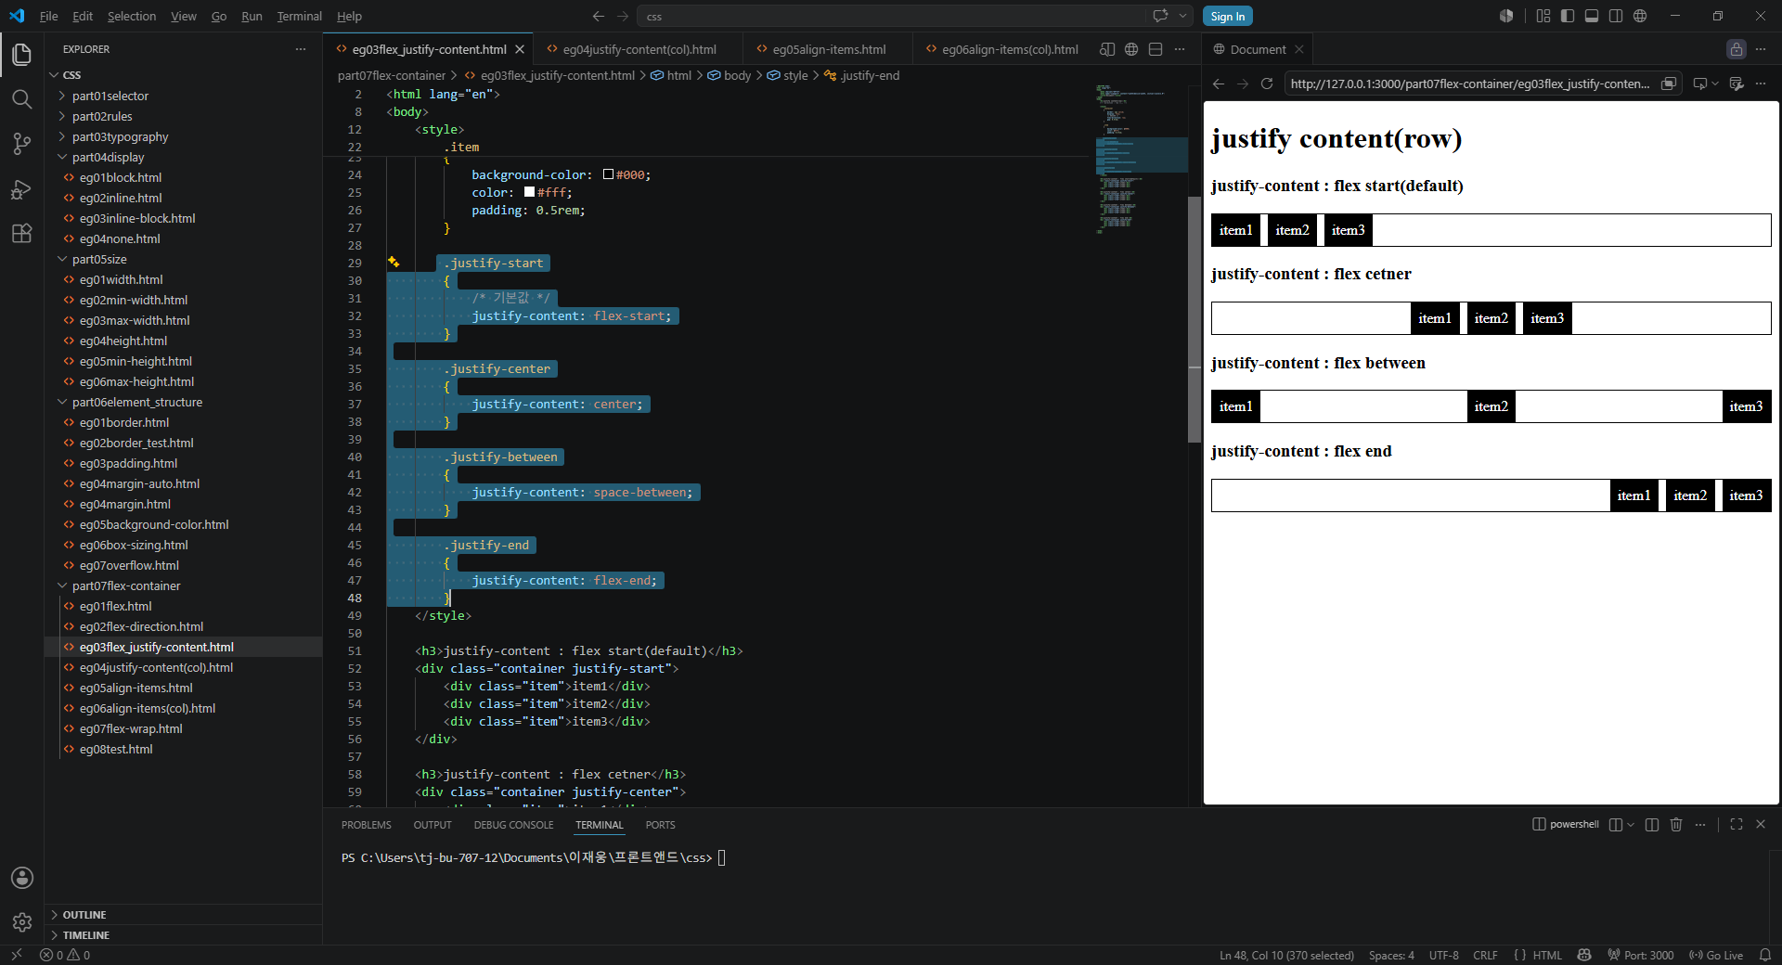
Task: Click the Port: 3000 status item
Action: [x=1641, y=955]
